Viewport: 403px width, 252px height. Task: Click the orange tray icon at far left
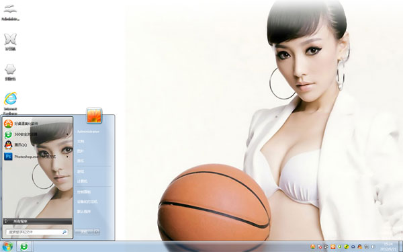(x=313, y=247)
